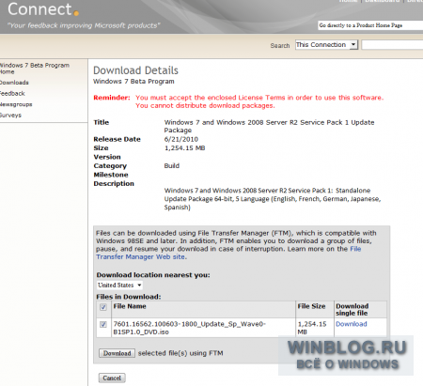Click the Size value 1,254.15 MB in details

[185, 148]
